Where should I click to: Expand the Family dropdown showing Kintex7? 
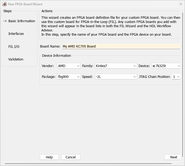pos(116,66)
